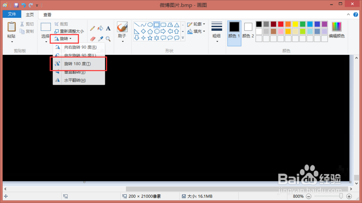Click the zoom in plus button

(349, 196)
